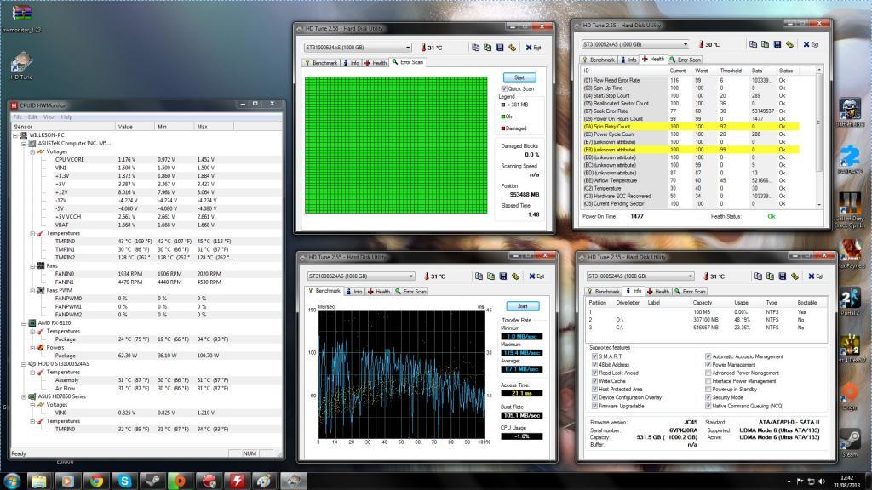This screenshot has height=490, width=872.
Task: Click clock showing 12:42 in system tray
Action: (847, 478)
